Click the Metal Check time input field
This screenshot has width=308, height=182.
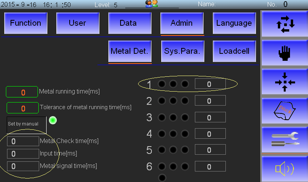click(x=23, y=141)
